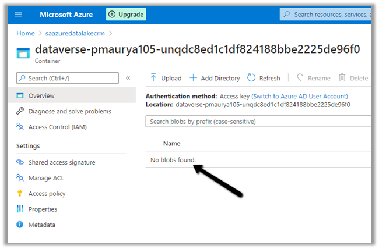The image size is (379, 249).
Task: Collapse the left sidebar menu
Action: pyautogui.click(x=128, y=78)
